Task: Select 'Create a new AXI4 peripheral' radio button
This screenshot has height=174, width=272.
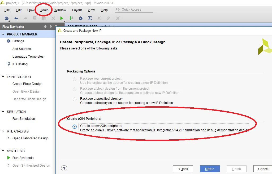Action: pyautogui.click(x=75, y=127)
